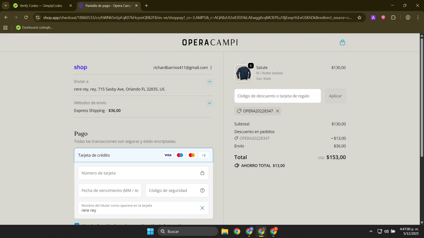Open the Chrome three-dot menu
Screen dimensions: 424x238
(x=418, y=17)
